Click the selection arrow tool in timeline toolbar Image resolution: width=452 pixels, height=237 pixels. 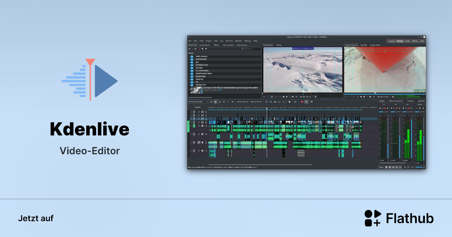215,102
